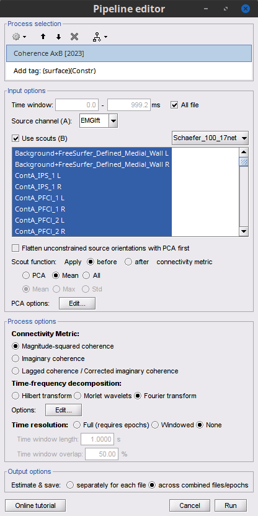The width and height of the screenshot is (258, 516).
Task: Click the scout list scrollbar thumb
Action: point(244,162)
